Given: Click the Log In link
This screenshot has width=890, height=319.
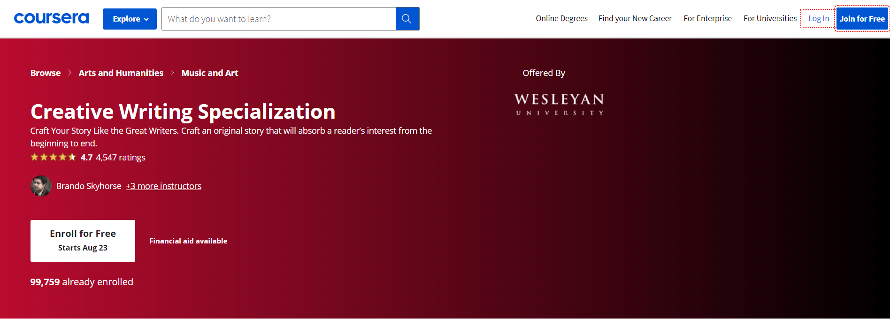Looking at the screenshot, I should [x=818, y=18].
